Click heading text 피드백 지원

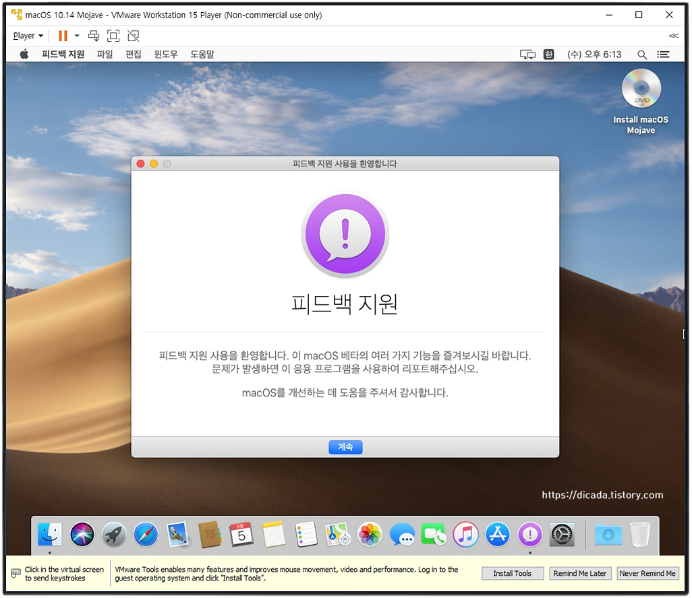345,304
